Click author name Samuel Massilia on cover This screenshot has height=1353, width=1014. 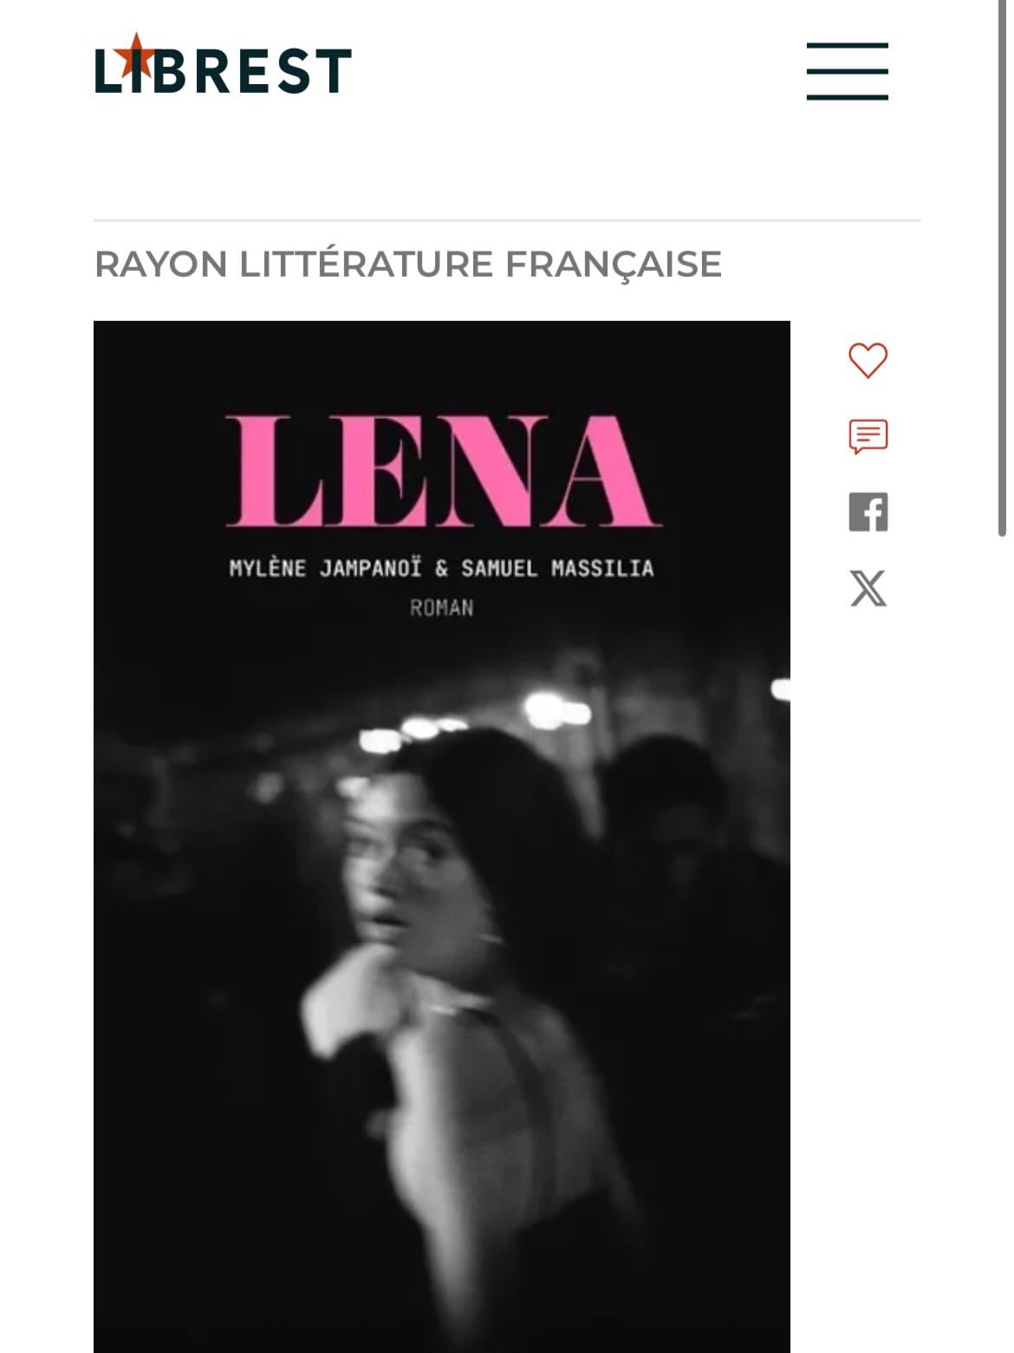pyautogui.click(x=557, y=568)
